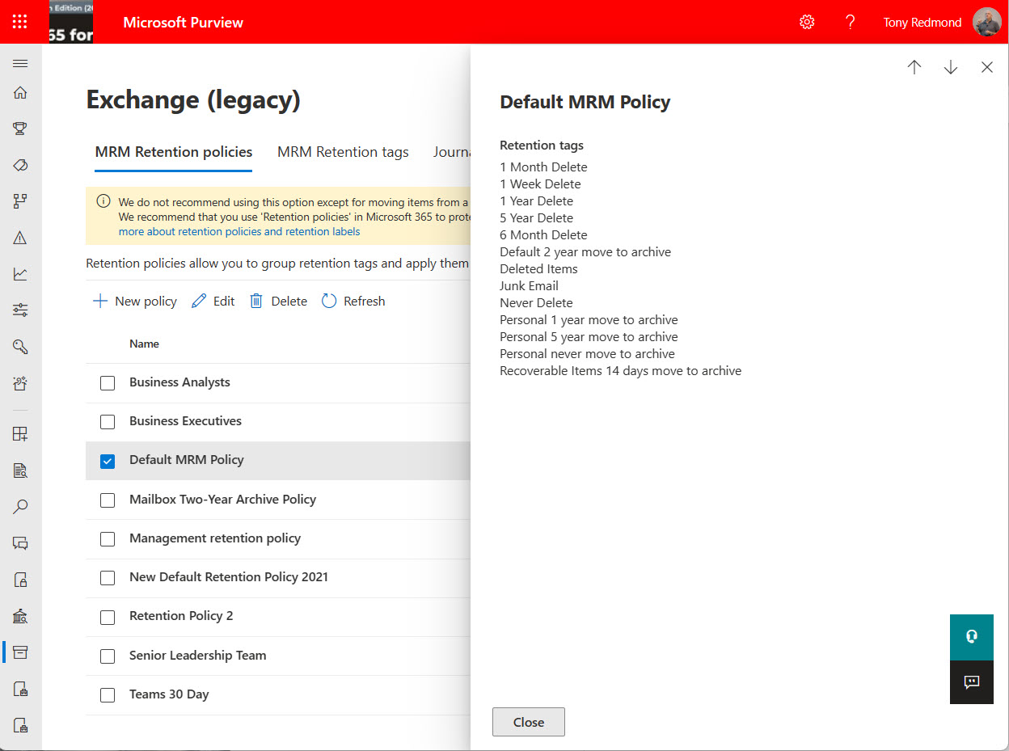Open the Trials gift box icon
Viewport: 1009px width, 751px height.
tap(20, 383)
